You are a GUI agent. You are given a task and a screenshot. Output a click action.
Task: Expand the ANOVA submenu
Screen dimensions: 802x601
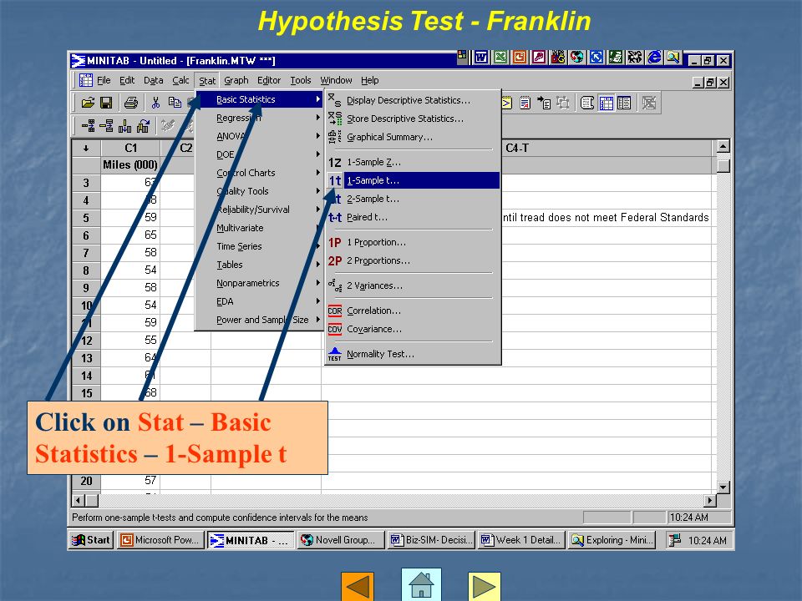point(259,136)
